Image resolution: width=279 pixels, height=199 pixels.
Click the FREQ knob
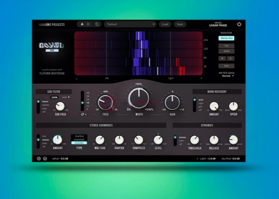105,102
